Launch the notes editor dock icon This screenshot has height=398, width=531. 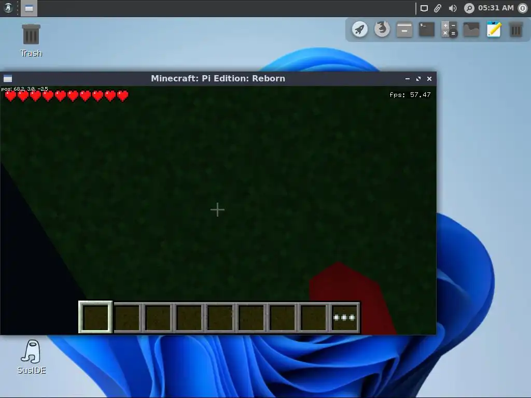coord(494,30)
